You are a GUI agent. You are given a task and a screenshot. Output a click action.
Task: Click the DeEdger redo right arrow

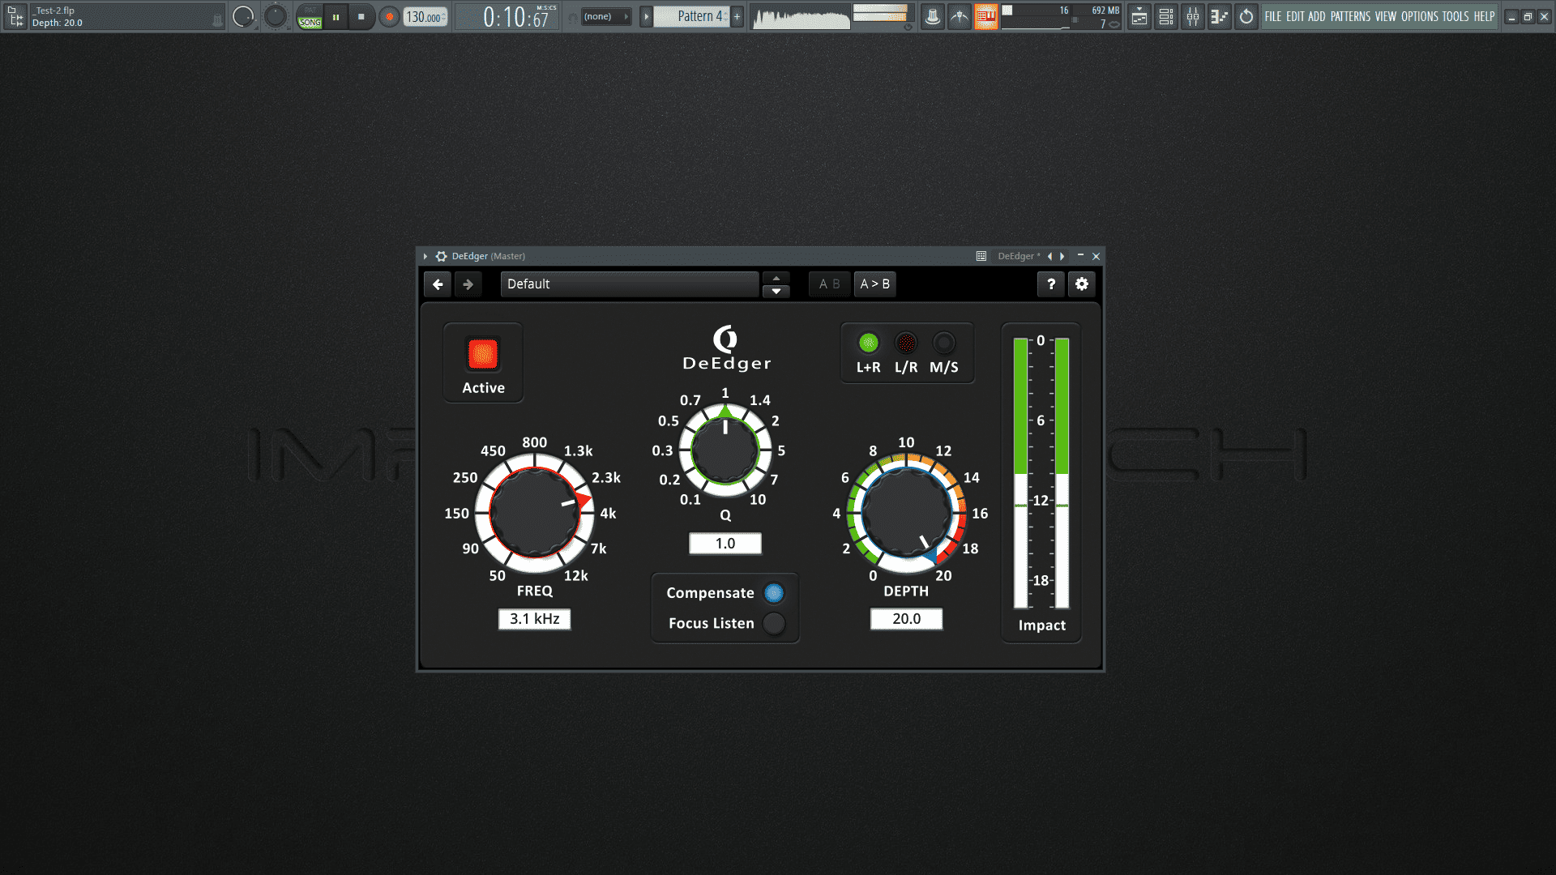tap(468, 284)
